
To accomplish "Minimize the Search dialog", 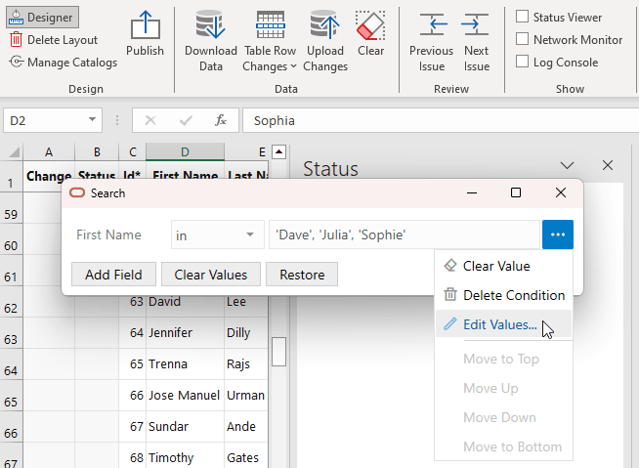I will click(472, 192).
